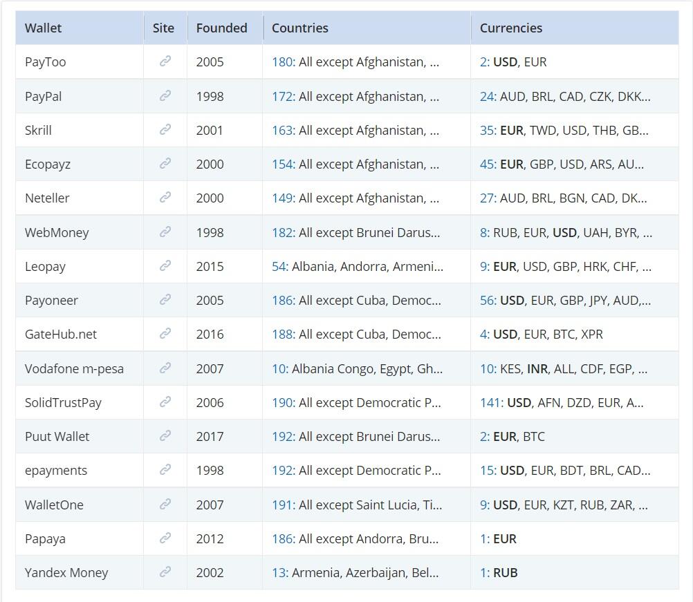Open the WalletOne site link icon
The width and height of the screenshot is (693, 602).
pos(165,504)
